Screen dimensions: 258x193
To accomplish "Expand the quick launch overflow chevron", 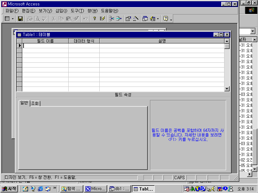I will pos(55,188).
